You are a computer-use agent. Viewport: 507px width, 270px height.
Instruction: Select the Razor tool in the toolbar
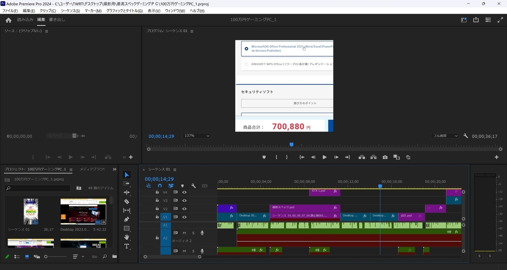click(127, 201)
